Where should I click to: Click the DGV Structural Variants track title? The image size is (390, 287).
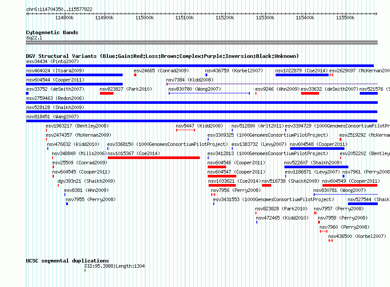coord(163,56)
